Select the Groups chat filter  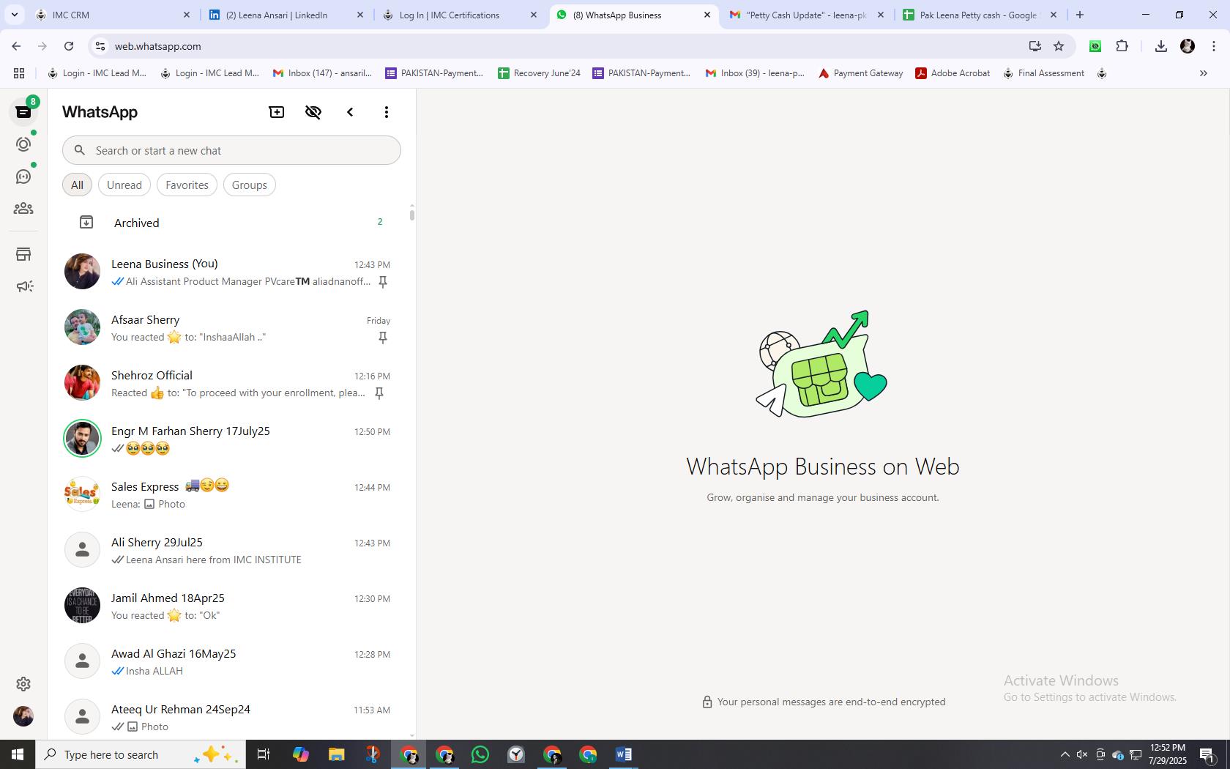point(250,185)
